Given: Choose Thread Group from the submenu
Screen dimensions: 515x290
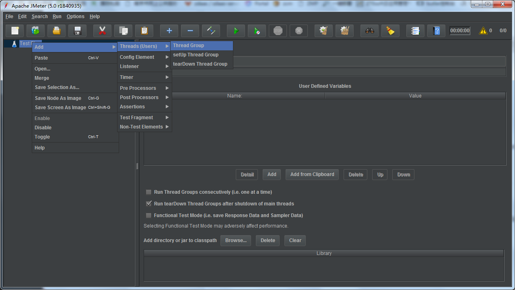Looking at the screenshot, I should coord(202,46).
